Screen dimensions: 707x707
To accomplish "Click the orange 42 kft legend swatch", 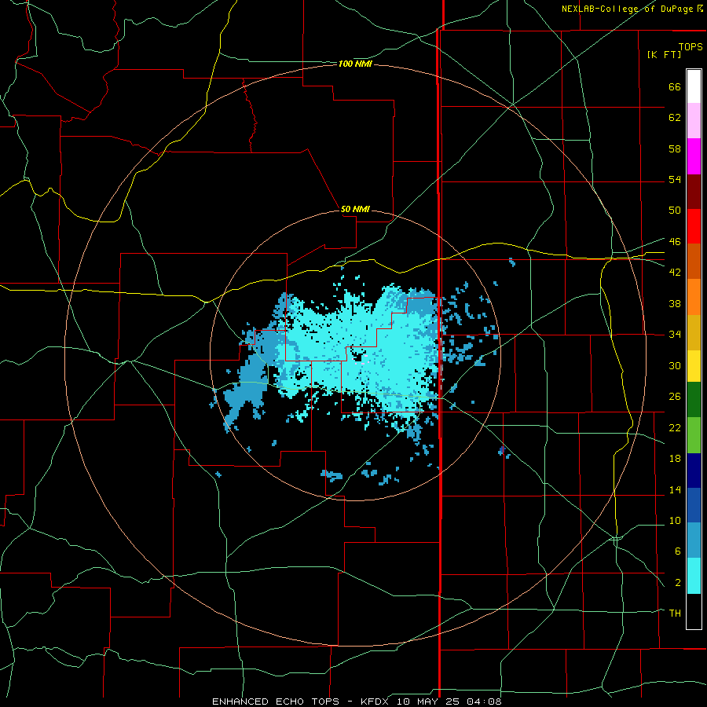I will pos(694,297).
